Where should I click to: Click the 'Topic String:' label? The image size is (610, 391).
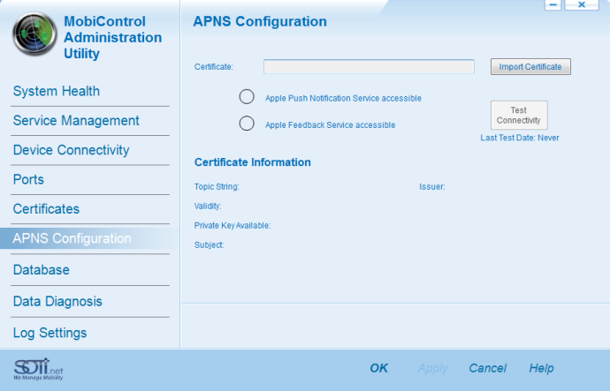[217, 187]
